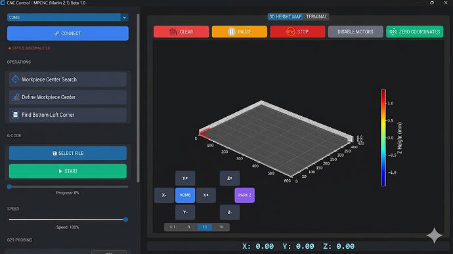Restore the window with the title bar button
This screenshot has width=453, height=254.
(x=431, y=3)
